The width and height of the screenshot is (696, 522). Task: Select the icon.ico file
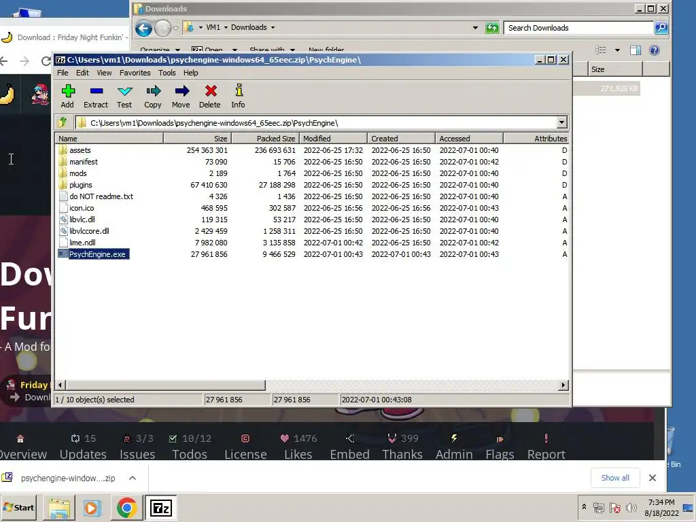[82, 208]
